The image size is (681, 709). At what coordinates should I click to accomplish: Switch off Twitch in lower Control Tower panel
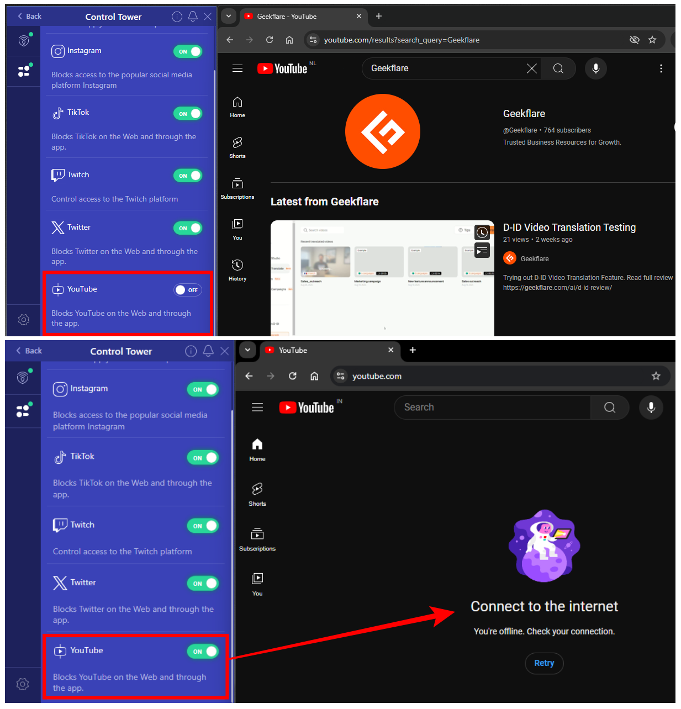(x=203, y=526)
